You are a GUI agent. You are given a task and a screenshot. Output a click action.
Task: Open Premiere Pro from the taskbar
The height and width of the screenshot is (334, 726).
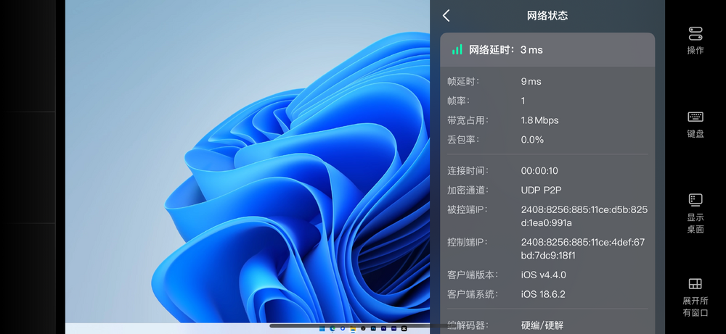coord(383,328)
